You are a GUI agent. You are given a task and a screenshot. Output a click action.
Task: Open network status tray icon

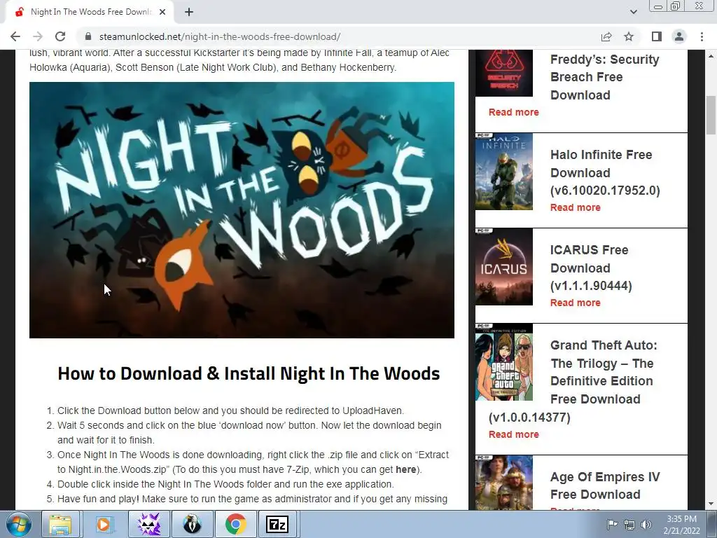629,524
